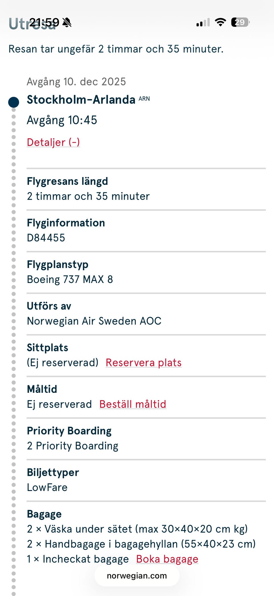Tap the 21:59 status bar clock

pos(44,22)
